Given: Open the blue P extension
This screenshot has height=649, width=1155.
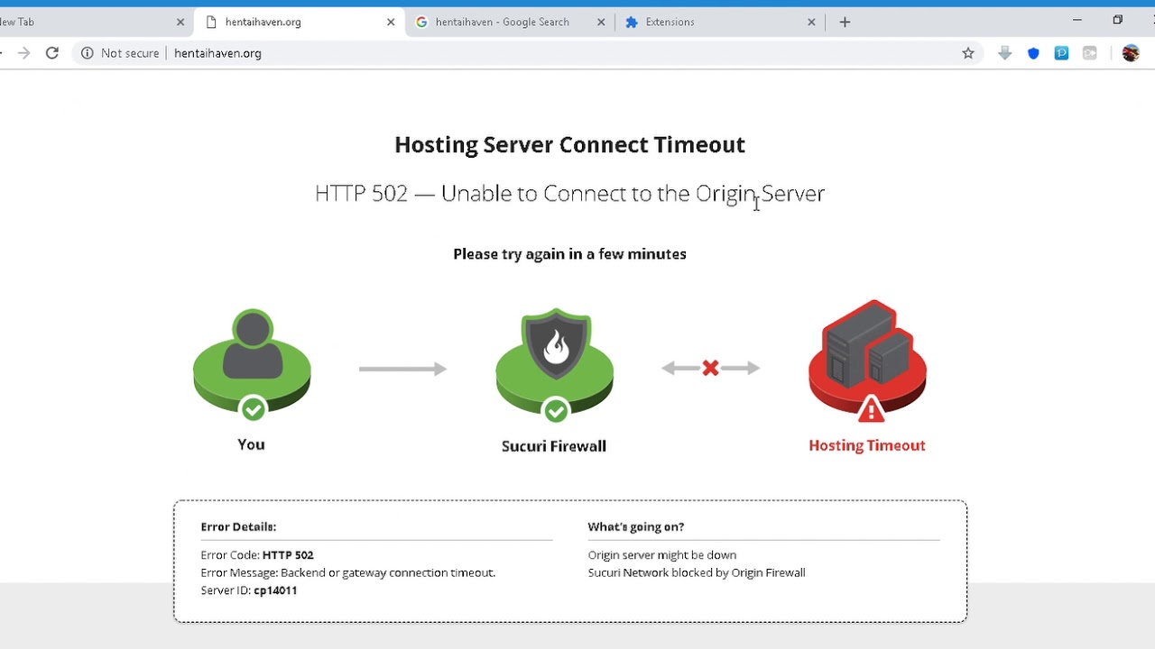Looking at the screenshot, I should tap(1061, 53).
